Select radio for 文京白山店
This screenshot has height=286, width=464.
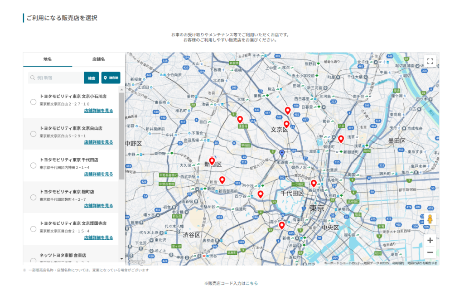coord(33,134)
